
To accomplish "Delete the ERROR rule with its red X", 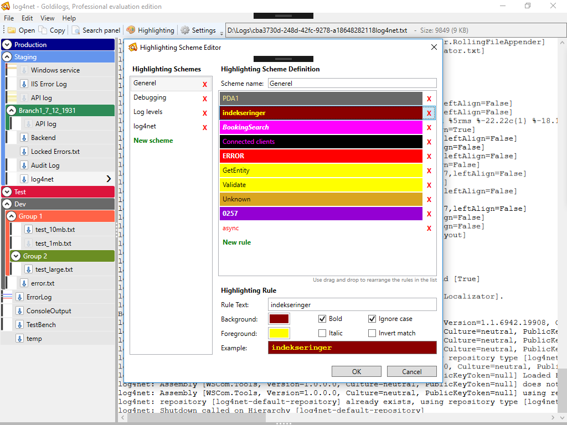I will pos(429,156).
